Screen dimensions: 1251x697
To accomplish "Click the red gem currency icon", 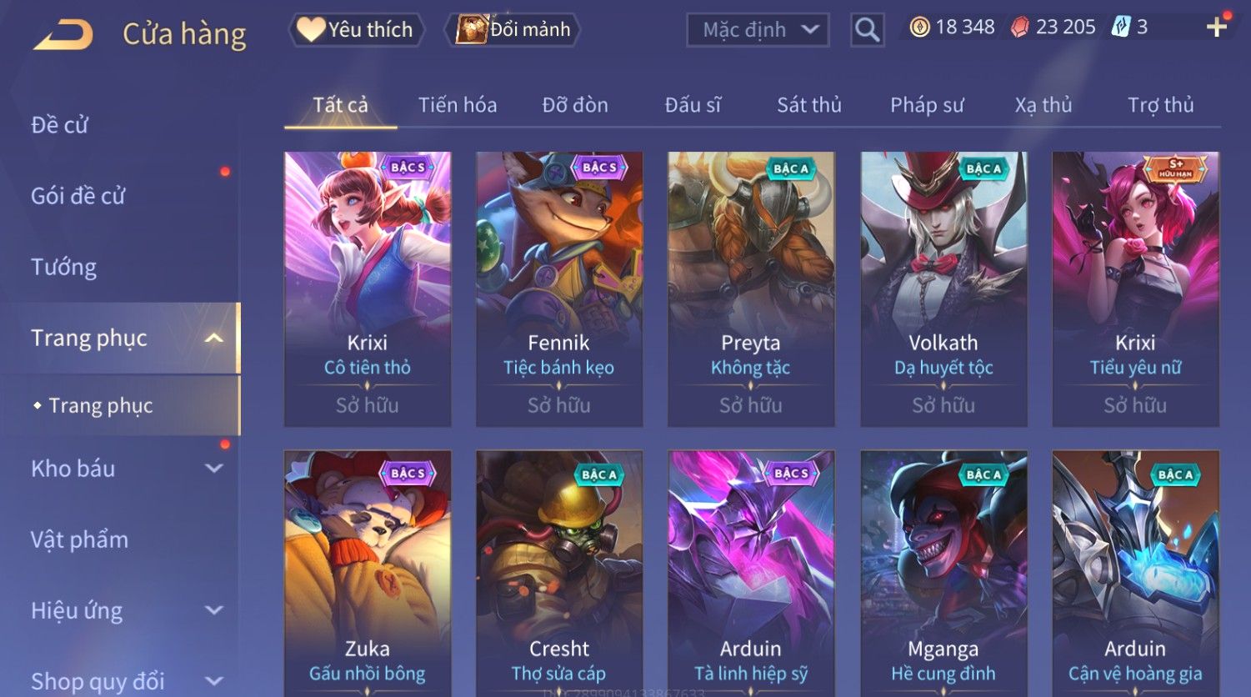I will click(x=1020, y=28).
